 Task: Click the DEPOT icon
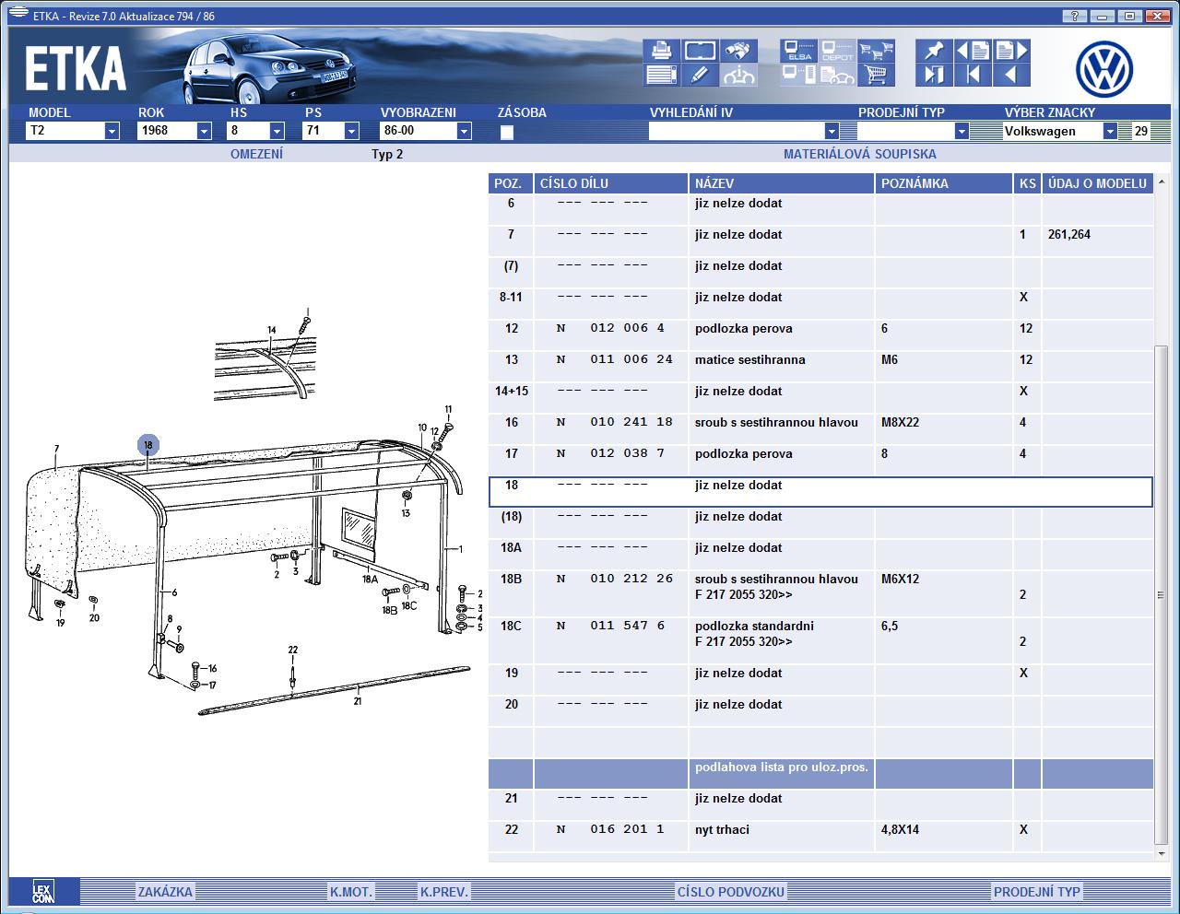coord(837,51)
